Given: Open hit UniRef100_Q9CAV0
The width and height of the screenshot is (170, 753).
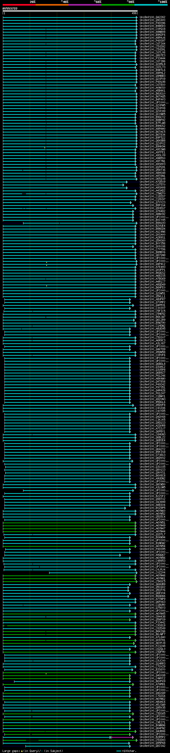Looking at the screenshot, I should coord(152,20).
